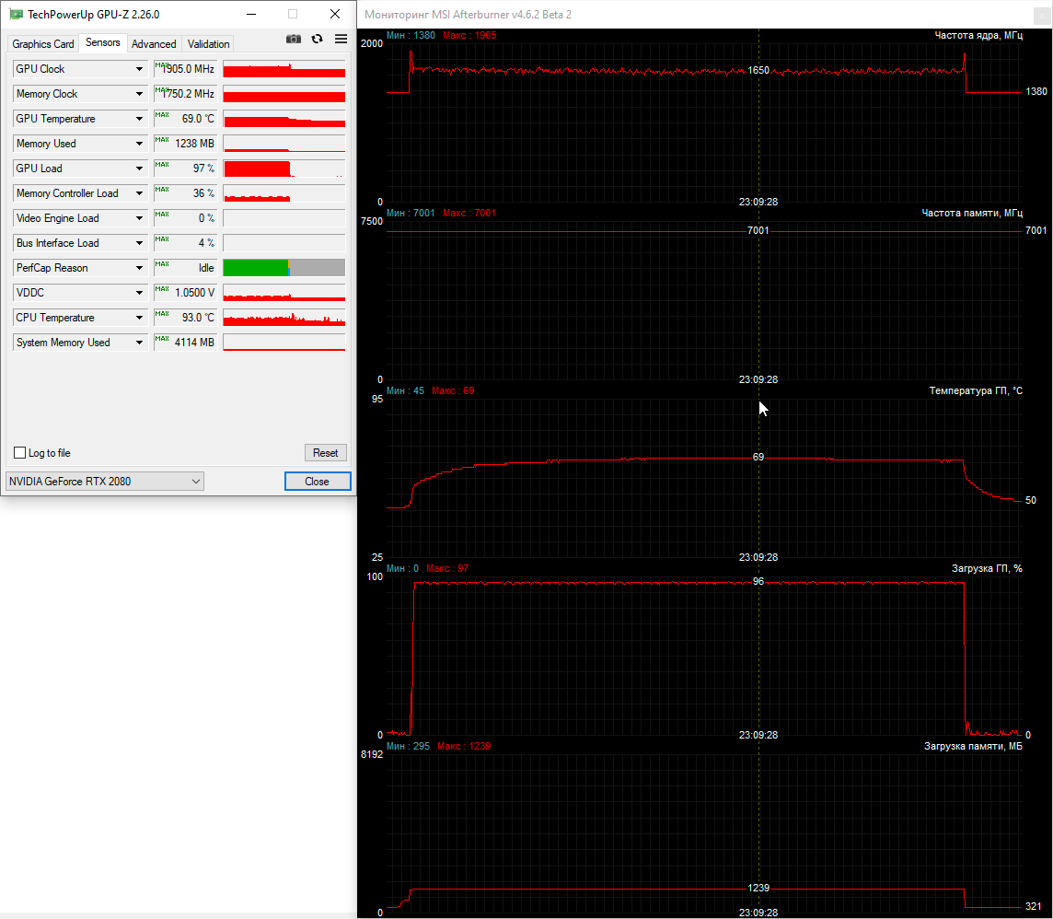Click the GPU Load history graph

click(284, 169)
